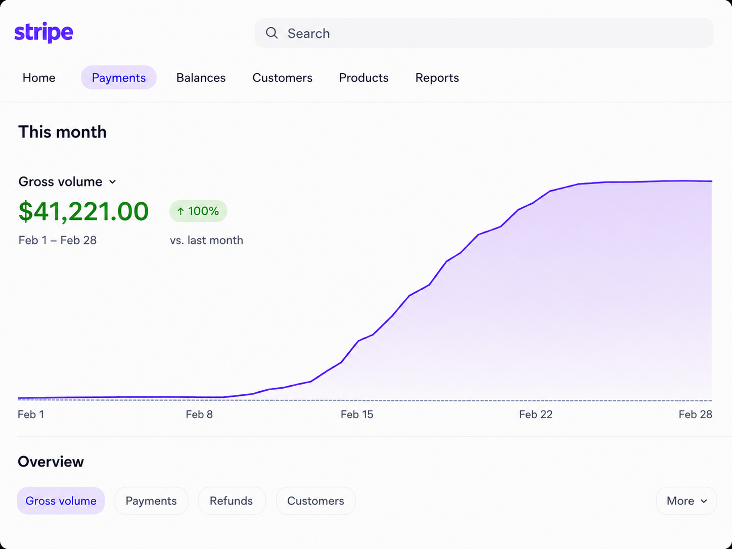
Task: Click the vs. last month label
Action: point(206,240)
